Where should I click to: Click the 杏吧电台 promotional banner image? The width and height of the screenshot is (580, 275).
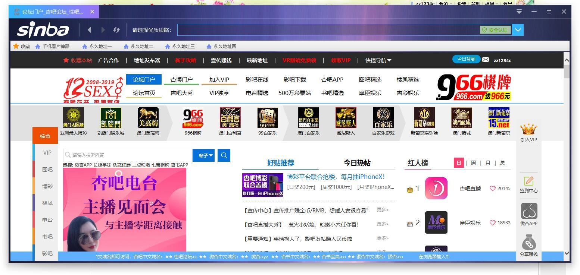tap(125, 210)
